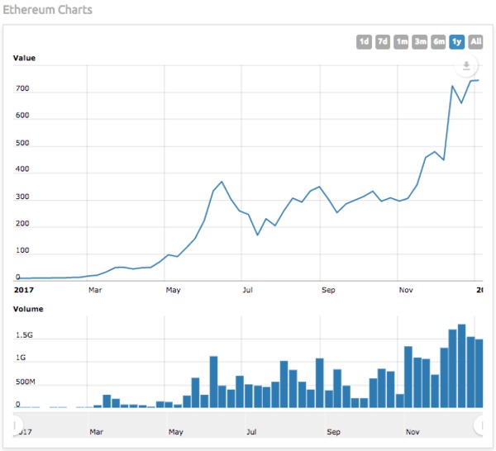
Task: Choose the active 1y range button
Action: tap(457, 42)
